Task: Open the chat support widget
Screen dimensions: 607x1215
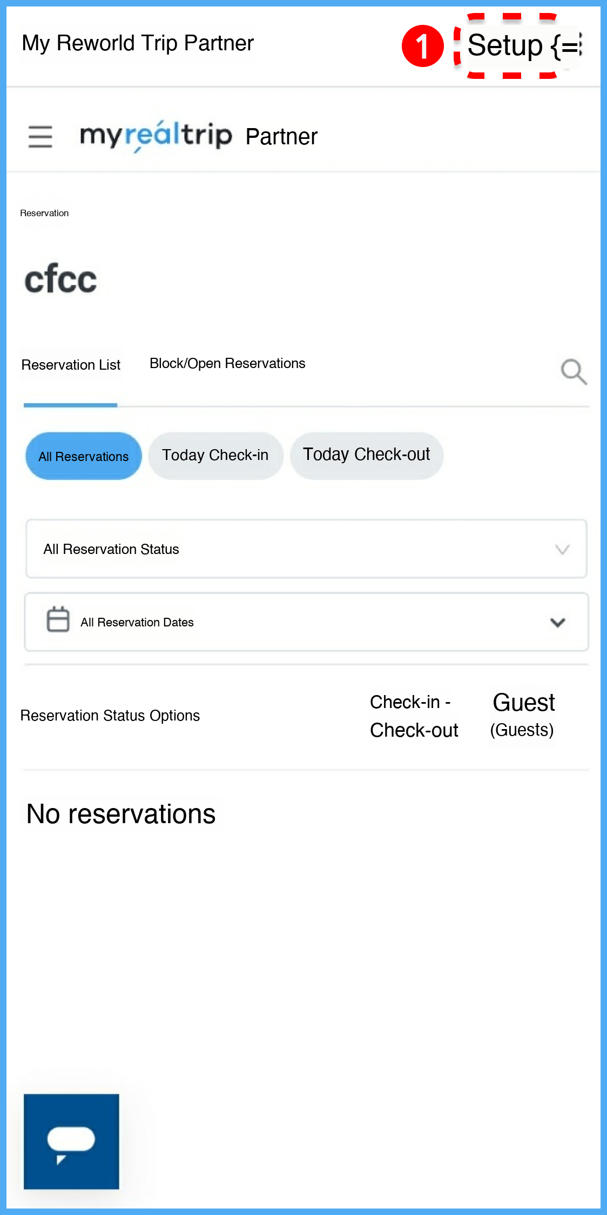Action: point(71,1141)
